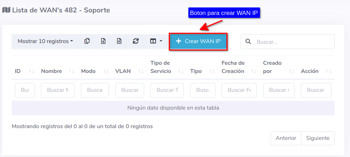Sort by the Modo column header
The height and width of the screenshot is (157, 350).
[x=88, y=71]
